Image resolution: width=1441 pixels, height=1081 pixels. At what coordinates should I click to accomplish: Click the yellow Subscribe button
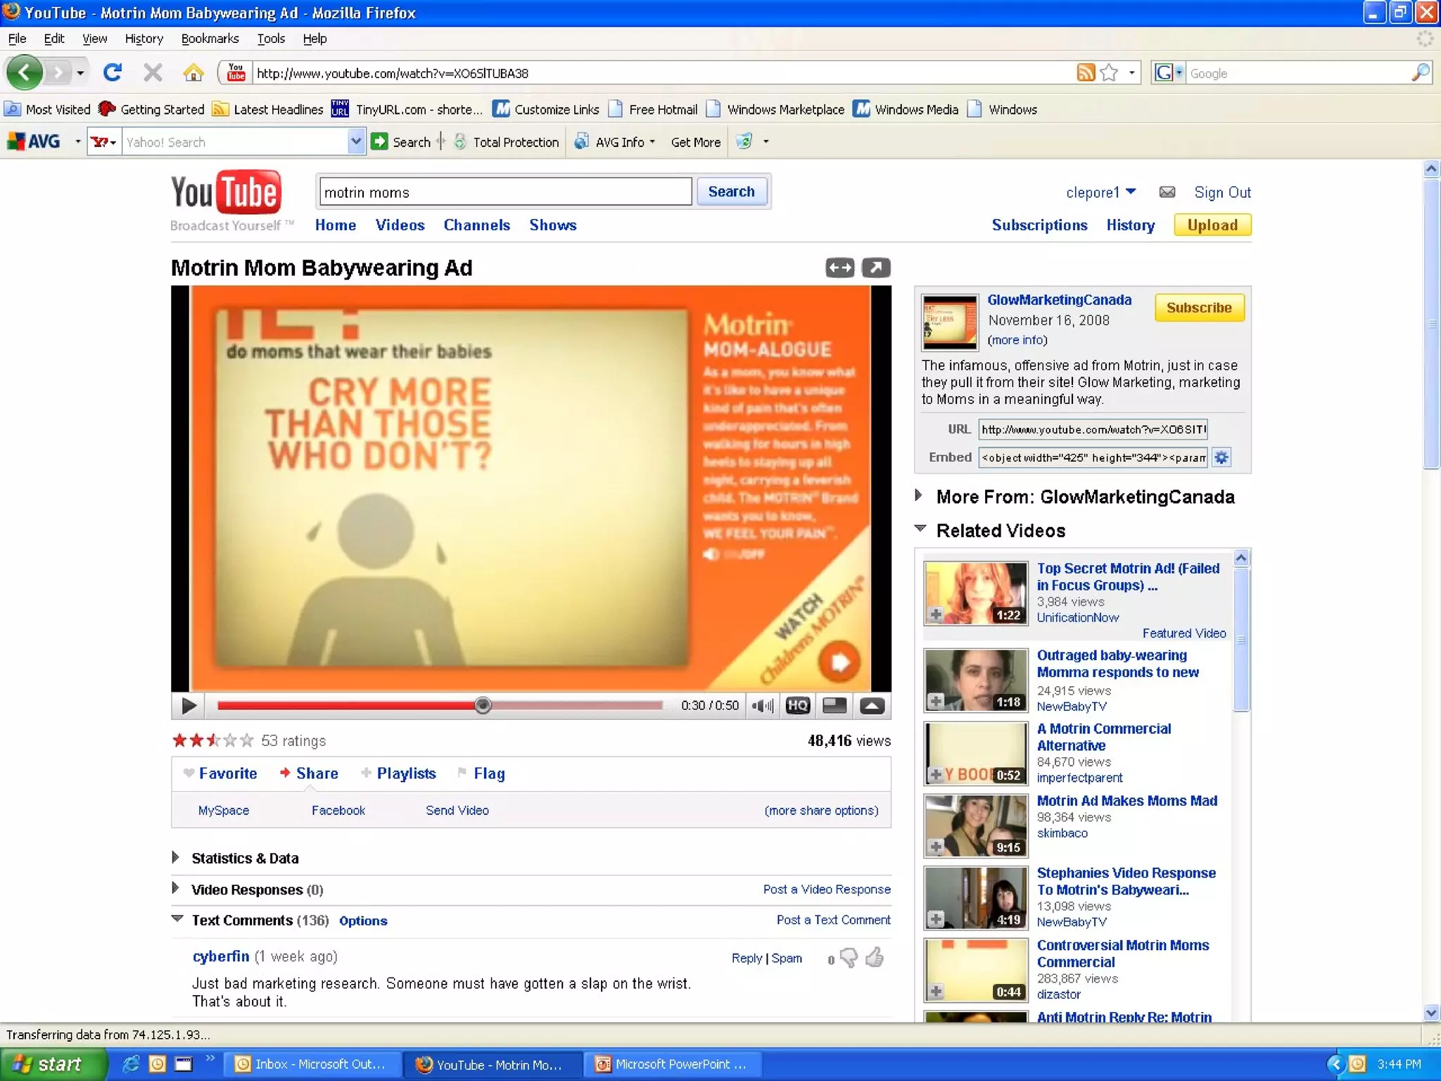1198,308
